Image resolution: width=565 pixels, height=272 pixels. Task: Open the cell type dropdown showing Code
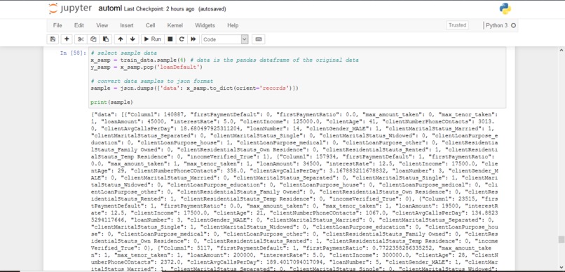pyautogui.click(x=225, y=39)
